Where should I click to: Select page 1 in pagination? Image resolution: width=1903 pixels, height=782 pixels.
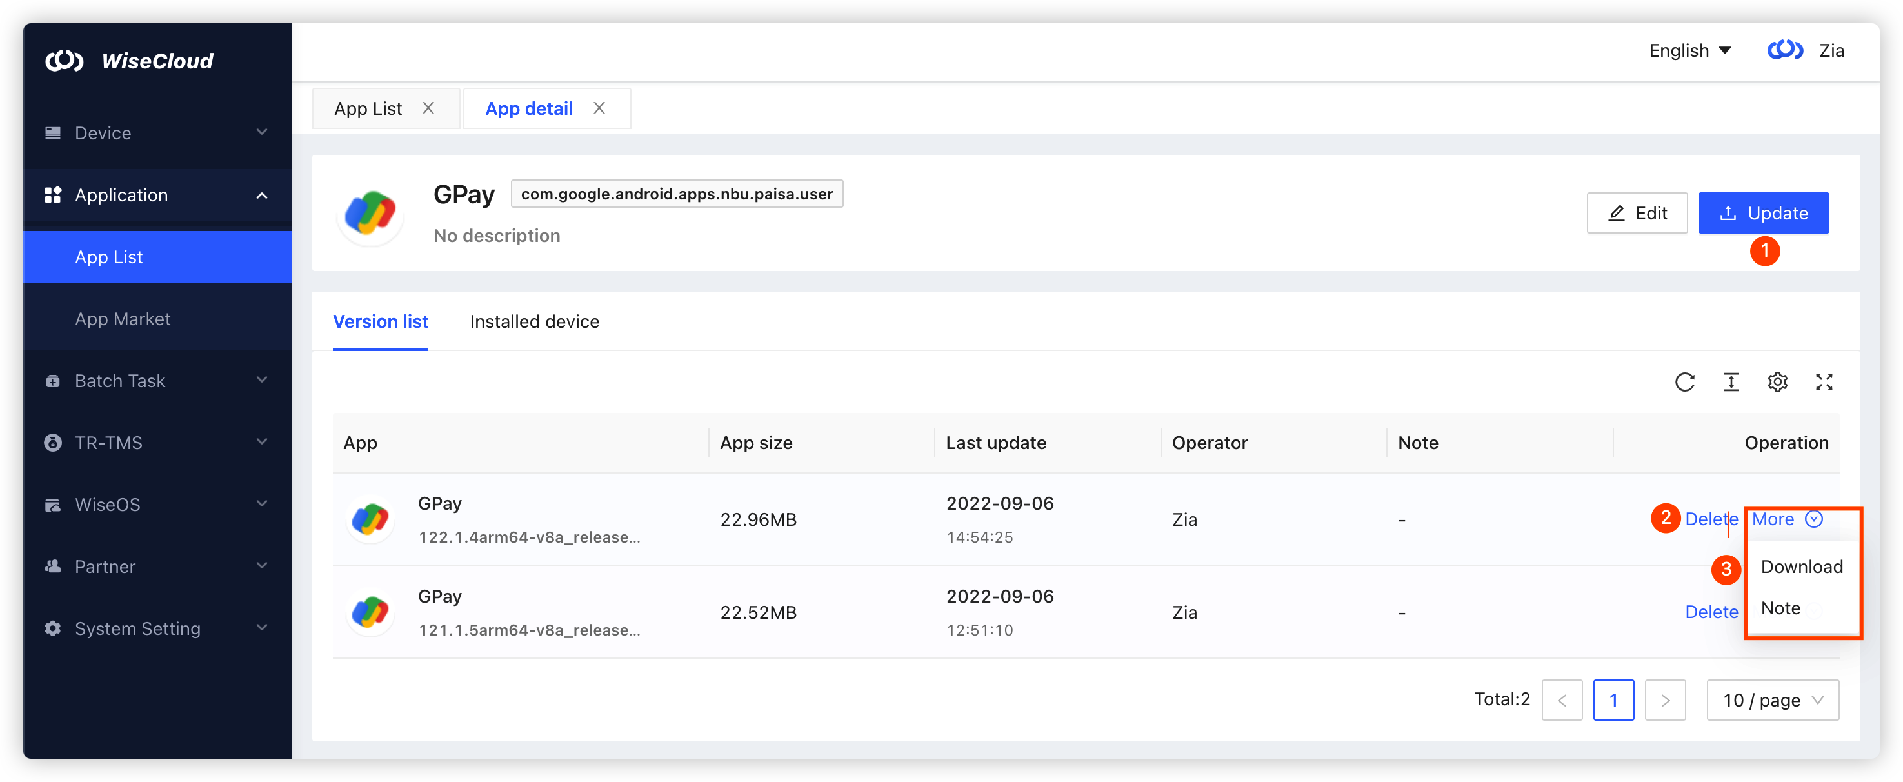click(1613, 700)
